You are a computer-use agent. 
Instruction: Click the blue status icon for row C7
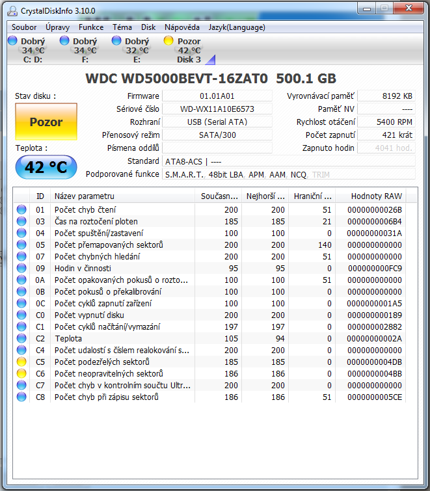point(21,385)
